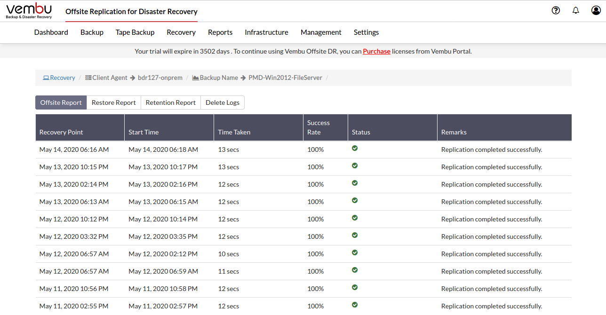Click the Success Rate column header
This screenshot has width=606, height=315.
[326, 127]
